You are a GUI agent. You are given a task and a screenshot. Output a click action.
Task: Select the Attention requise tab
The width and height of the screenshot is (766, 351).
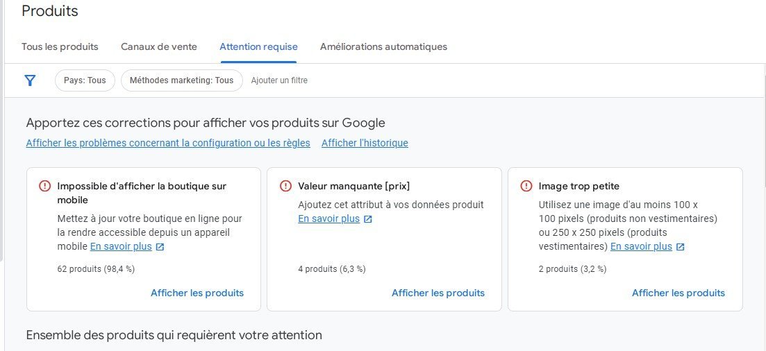(x=258, y=47)
